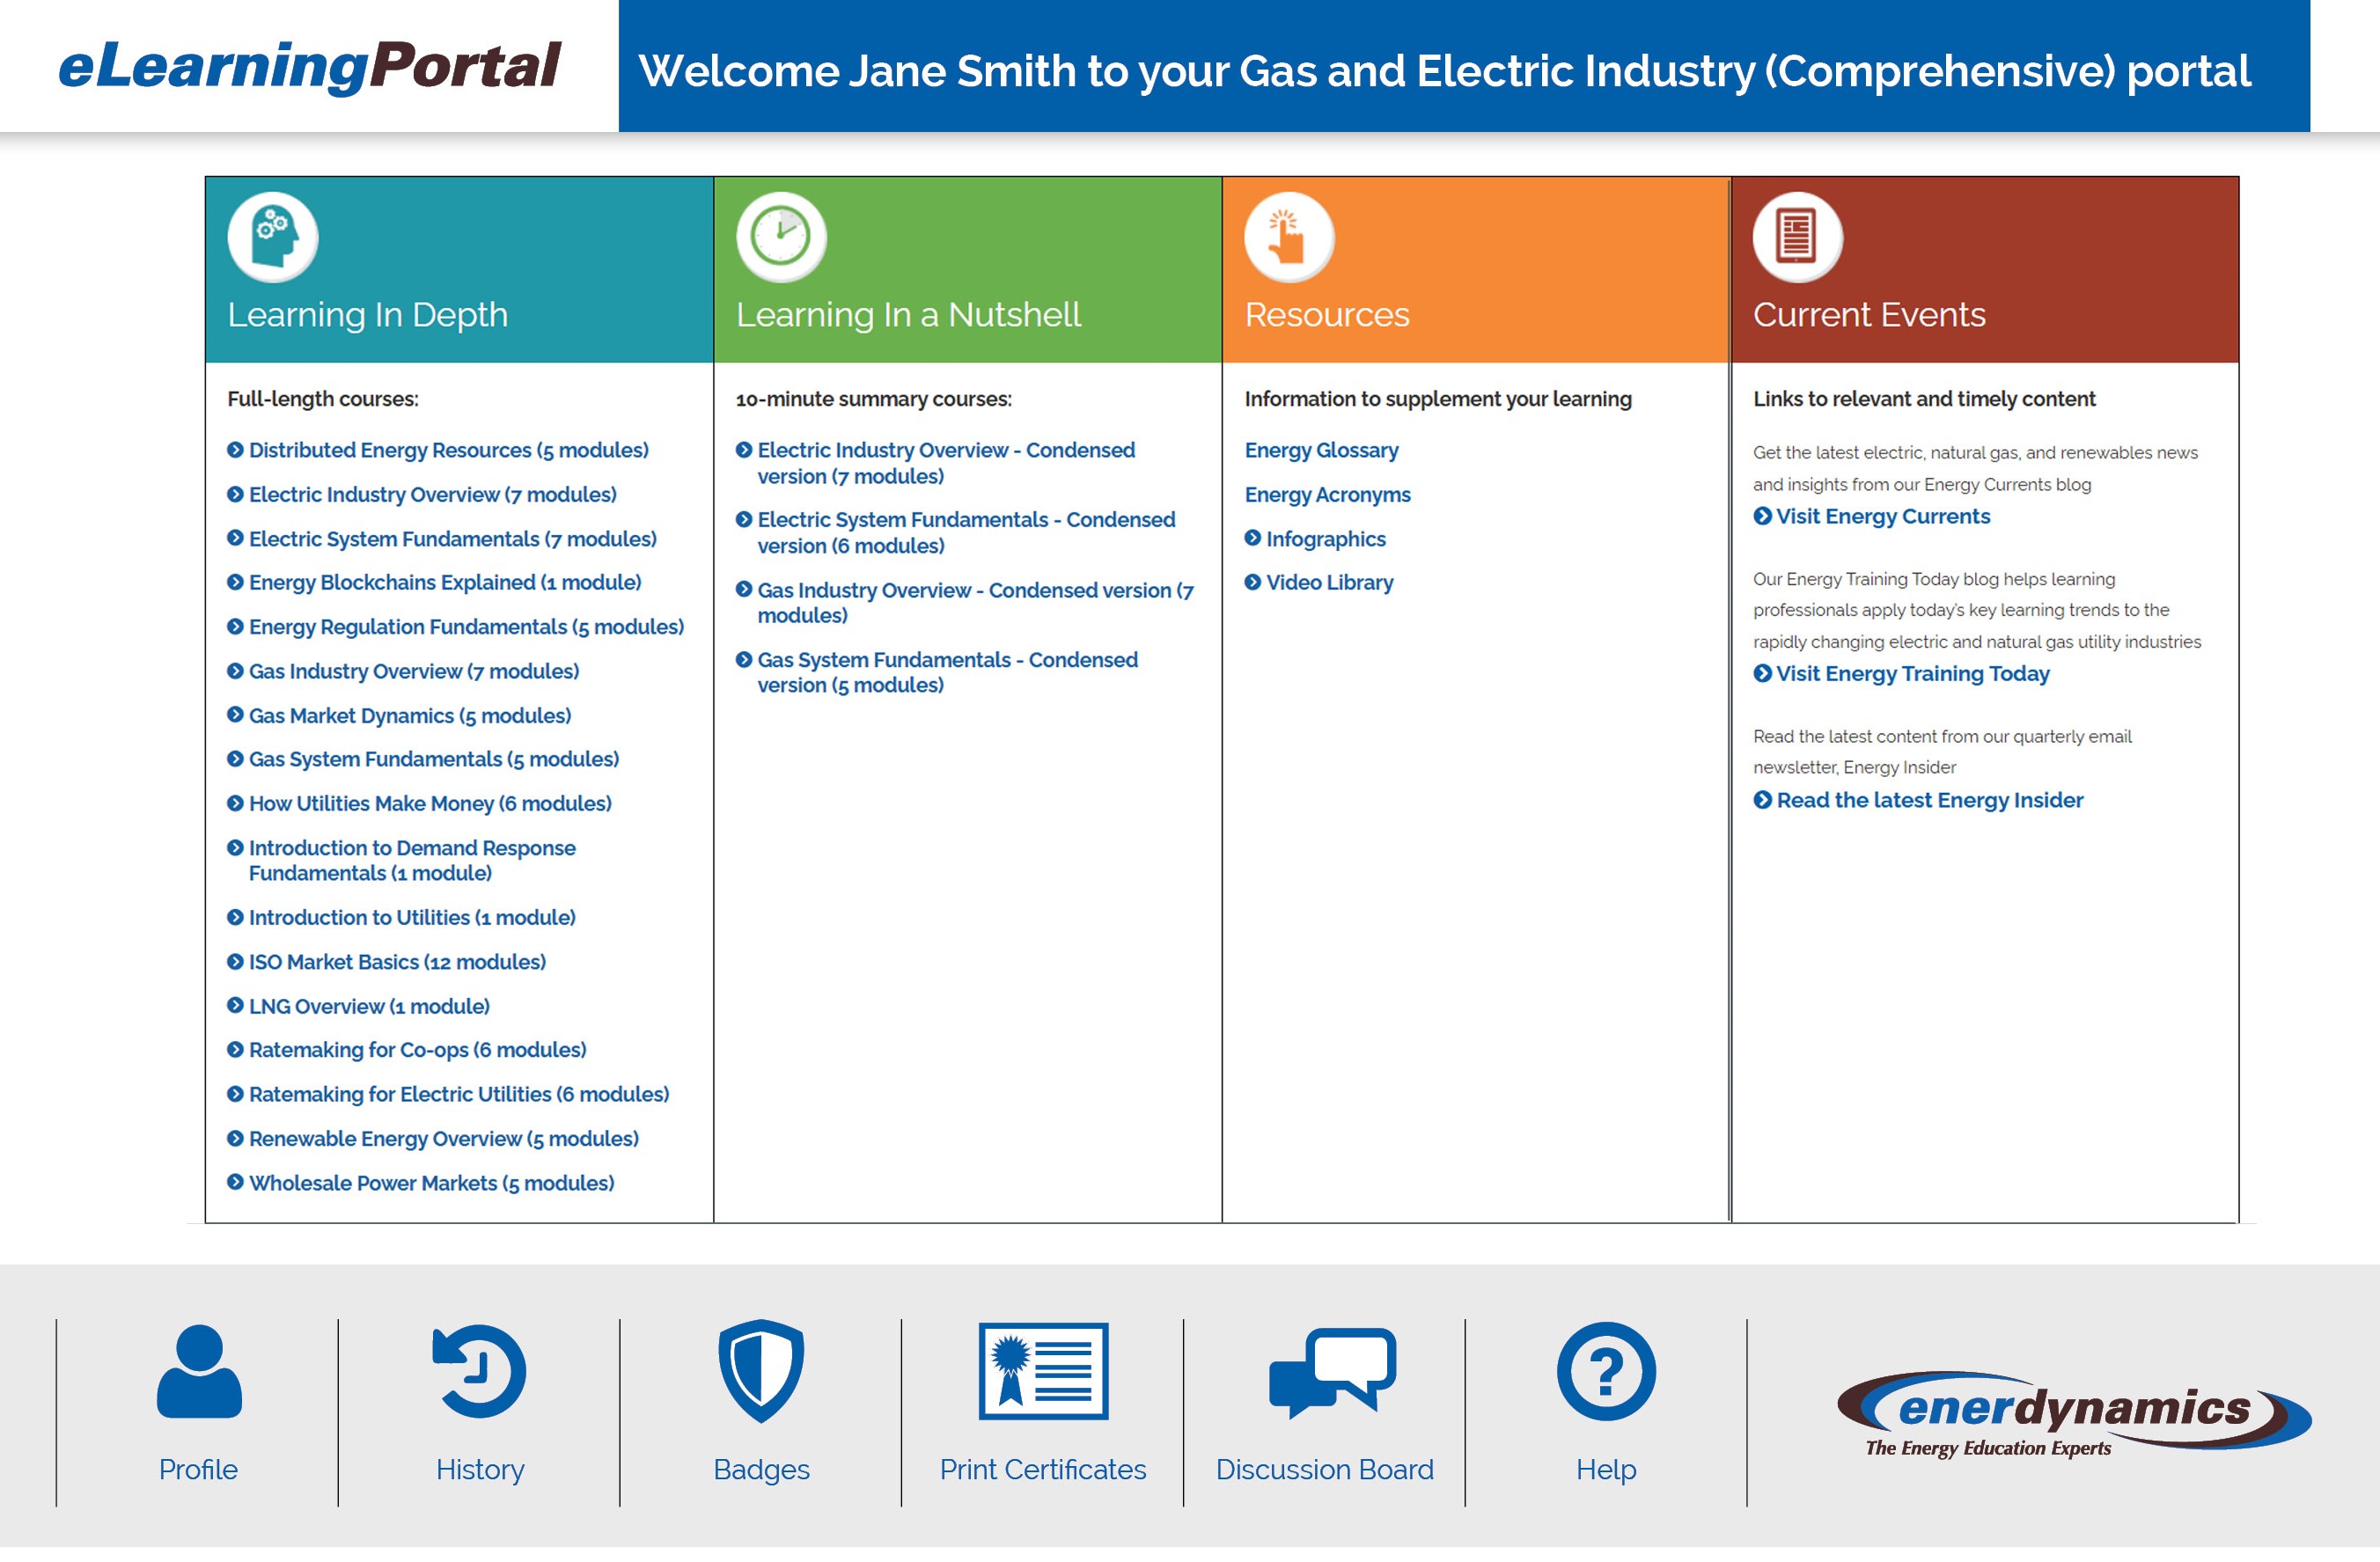The height and width of the screenshot is (1562, 2380).
Task: Open Gas Industry Overview - Condensed version
Action: [976, 603]
